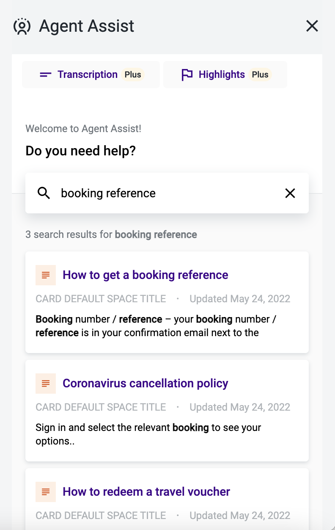The image size is (335, 530).
Task: Open 'How to get a booking reference' article
Action: pos(145,275)
